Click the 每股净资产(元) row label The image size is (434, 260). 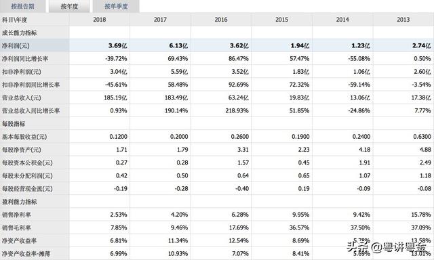(x=21, y=150)
